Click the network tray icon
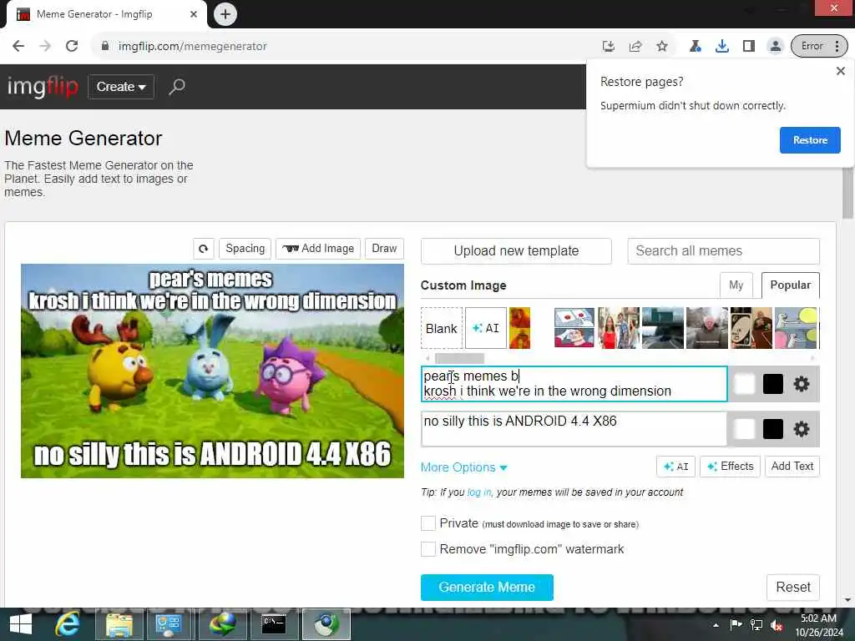 tap(756, 625)
